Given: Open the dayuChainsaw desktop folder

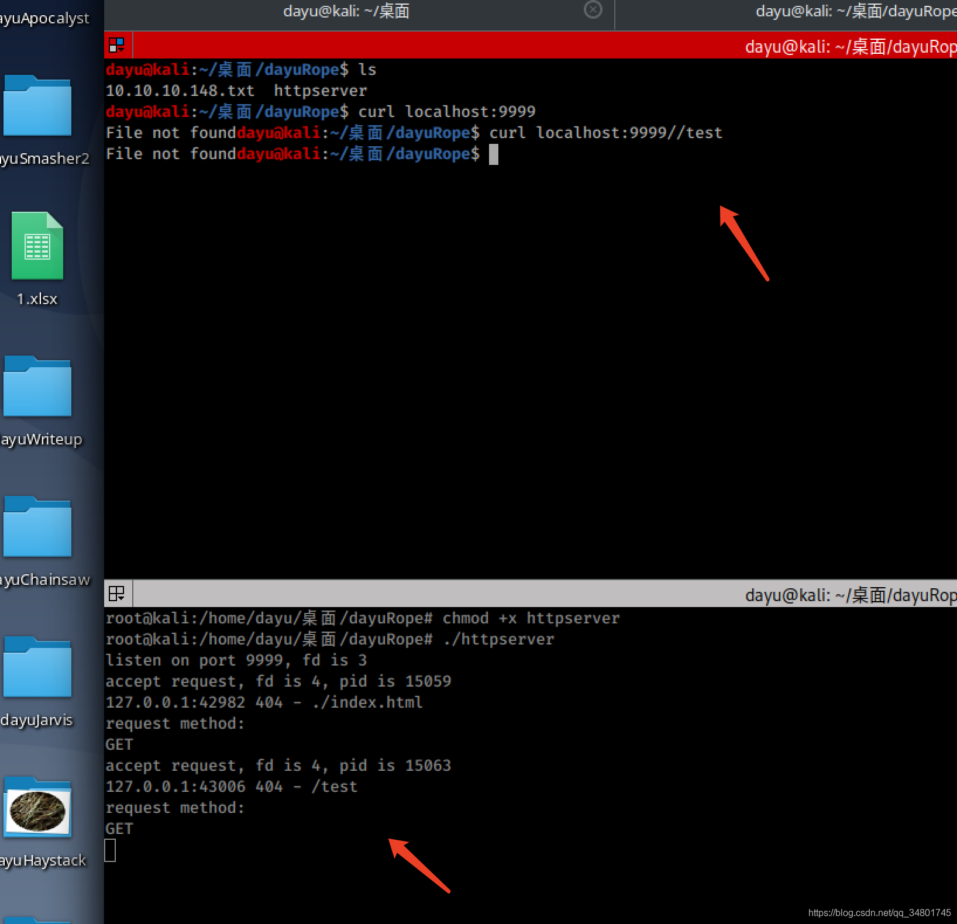Looking at the screenshot, I should (x=37, y=527).
